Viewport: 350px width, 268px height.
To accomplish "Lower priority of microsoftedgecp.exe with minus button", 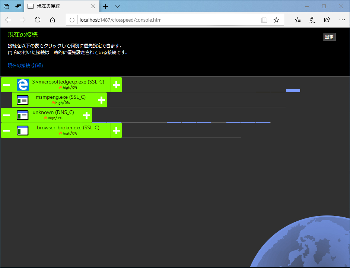I will click(x=6, y=85).
